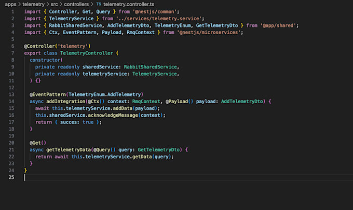Open the 'apps' breadcrumb segment
The height and width of the screenshot is (210, 353).
pos(10,4)
